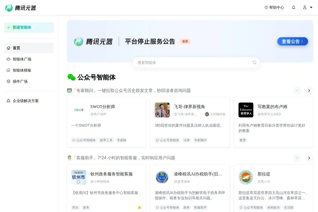Click the @馬小马 author name
The width and height of the screenshot is (318, 212).
pos(264,182)
